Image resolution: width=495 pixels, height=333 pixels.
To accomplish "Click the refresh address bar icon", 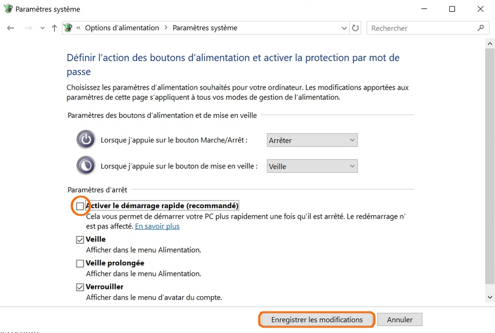I will pyautogui.click(x=355, y=28).
